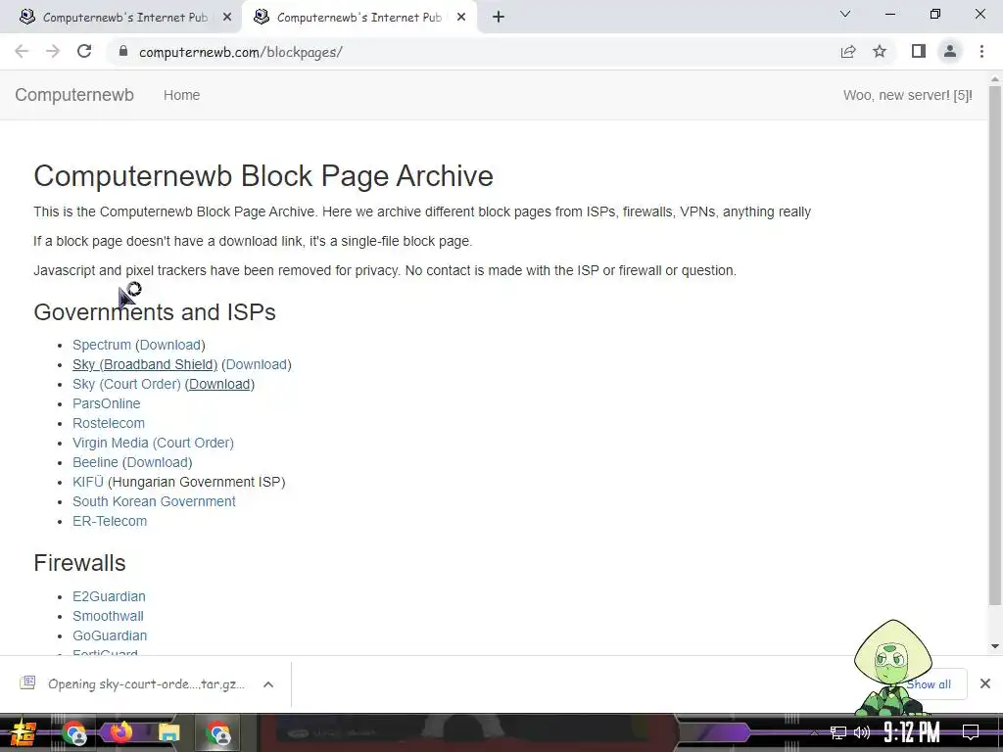The width and height of the screenshot is (1003, 752).
Task: Open the Spectrum block page link
Action: click(102, 345)
